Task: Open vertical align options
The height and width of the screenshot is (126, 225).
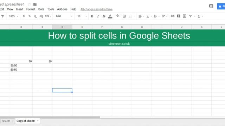Action: tap(148, 16)
